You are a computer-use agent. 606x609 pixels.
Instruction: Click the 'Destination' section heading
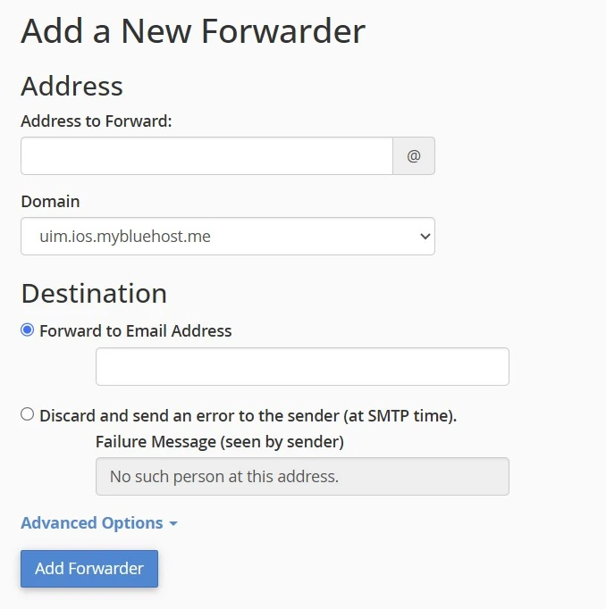click(94, 293)
